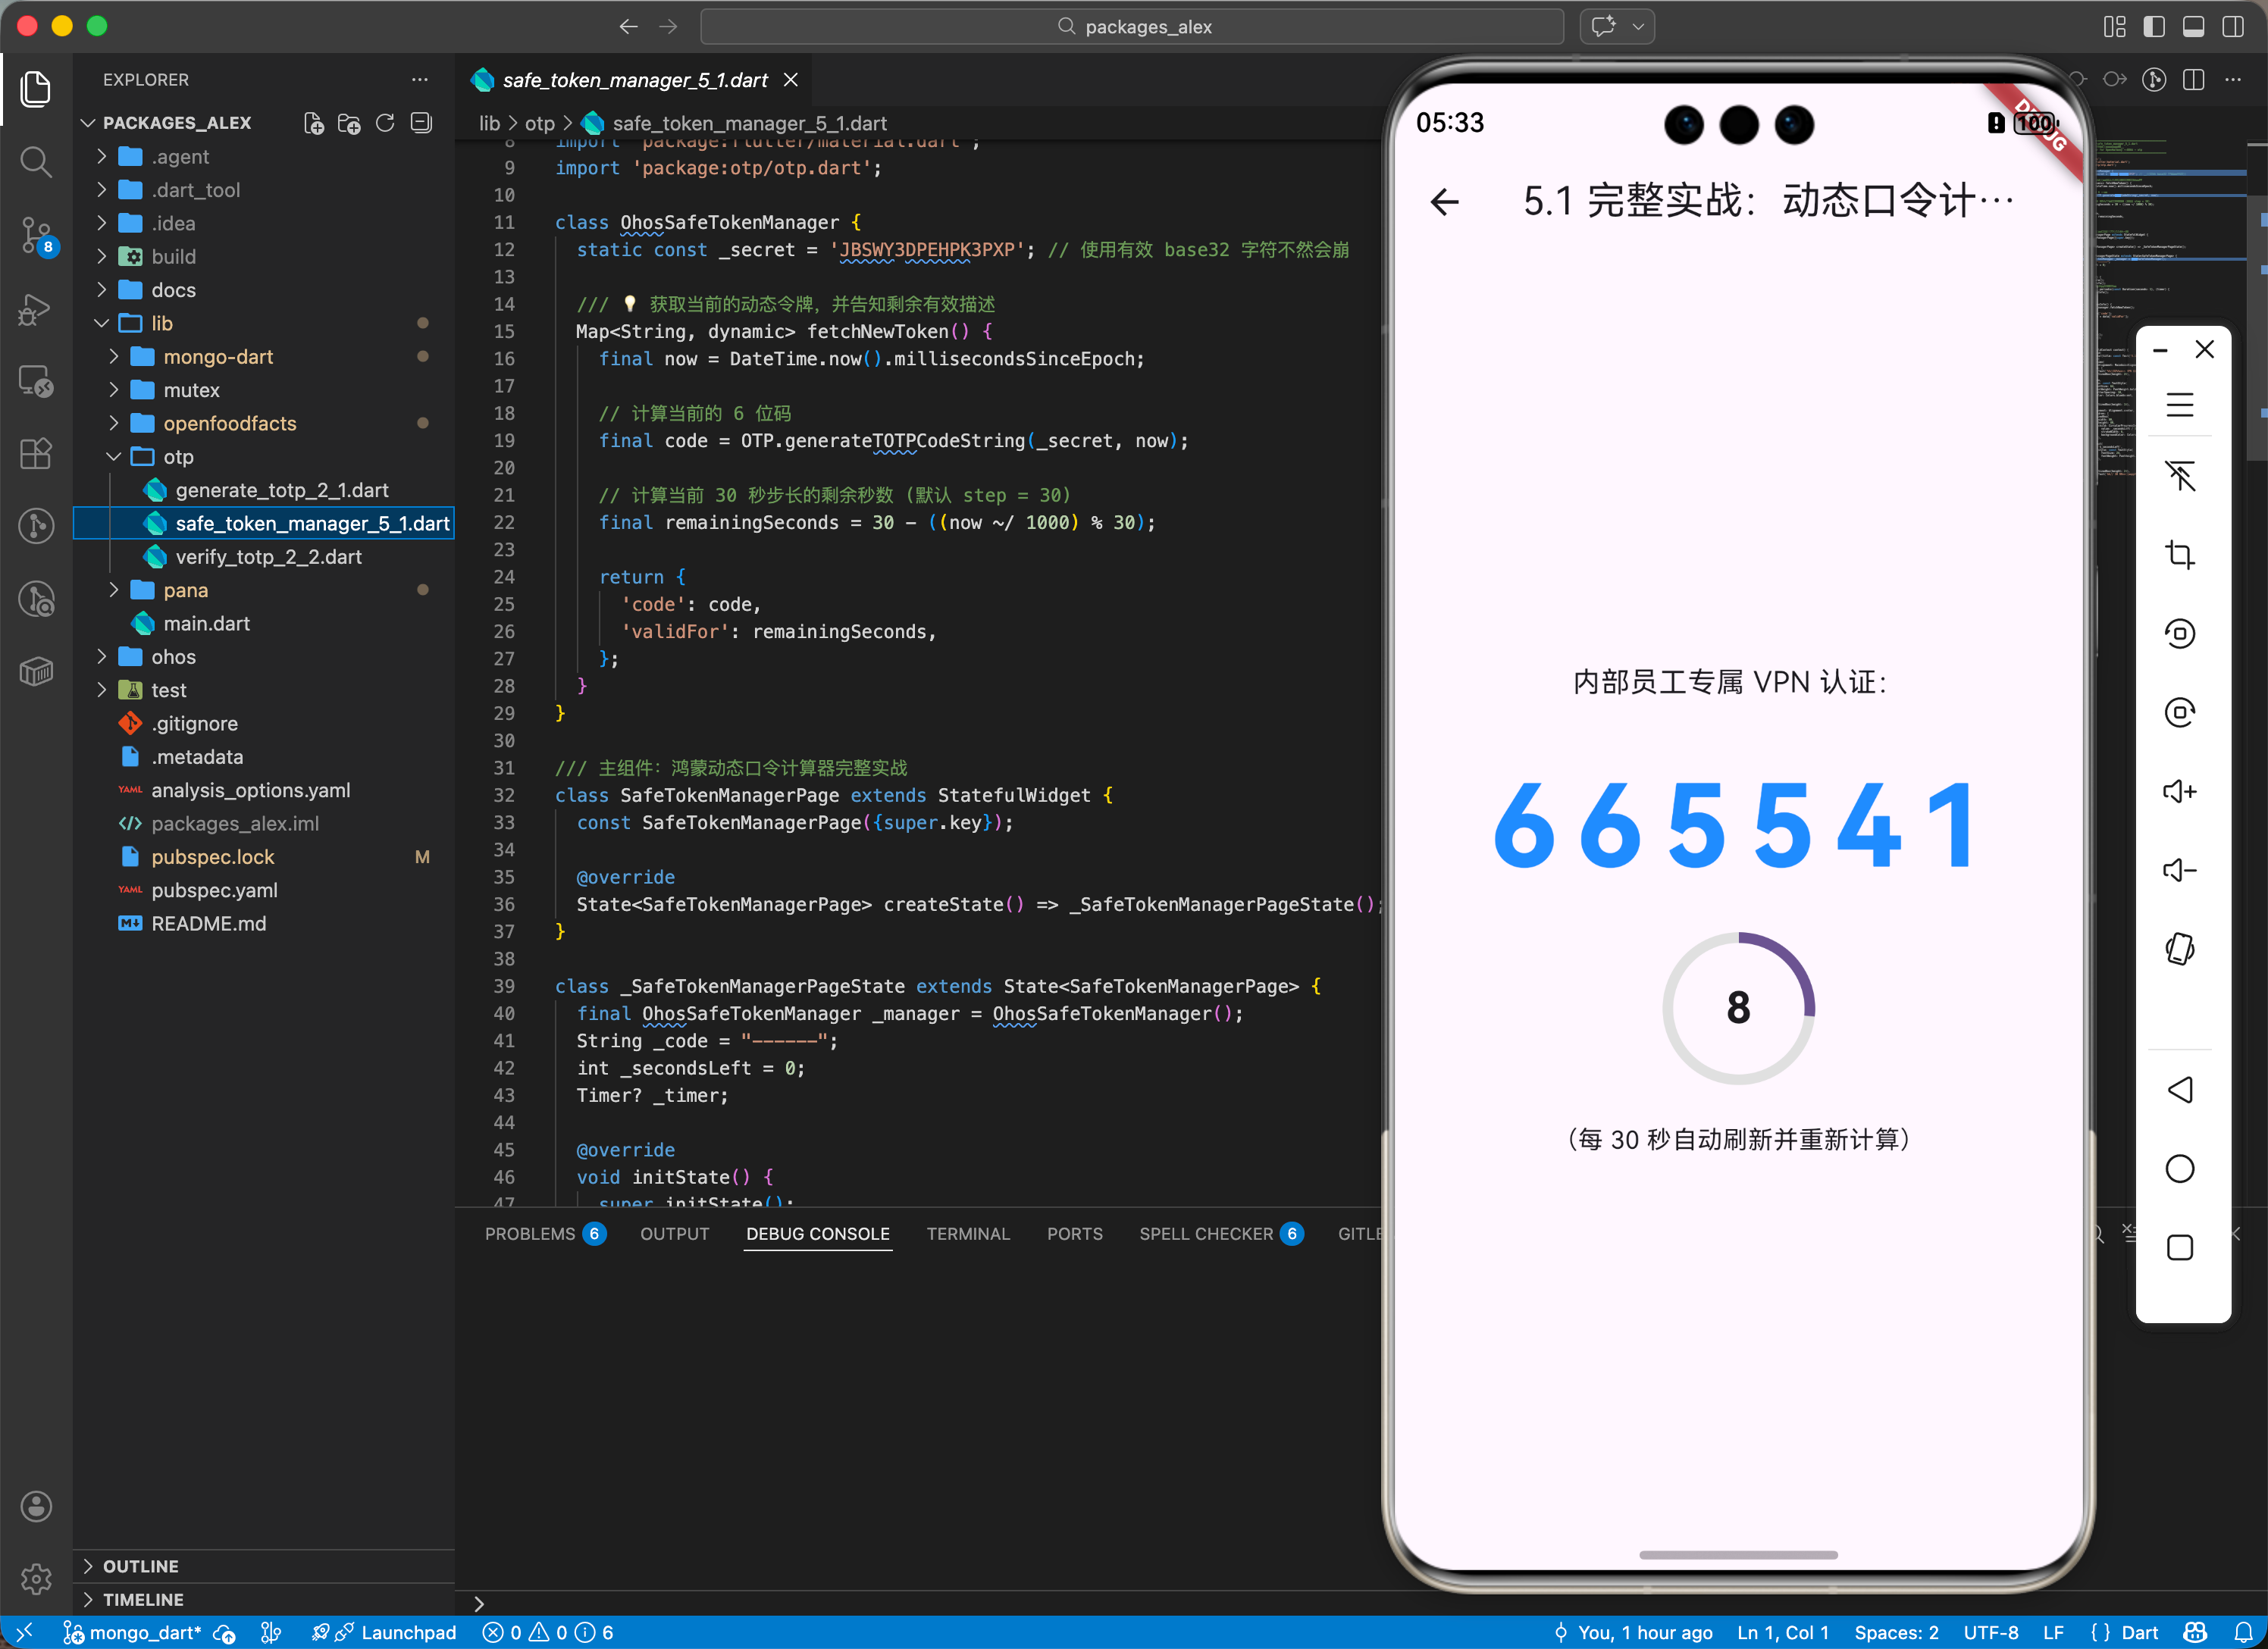The height and width of the screenshot is (1649, 2268).
Task: Click the packages_alex search field
Action: (x=1132, y=27)
